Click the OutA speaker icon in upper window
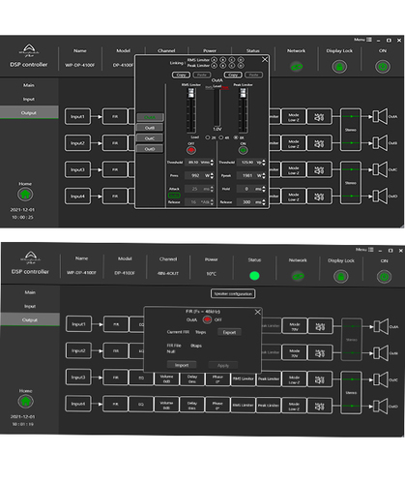Viewport: 405px width, 484px height. (x=380, y=116)
